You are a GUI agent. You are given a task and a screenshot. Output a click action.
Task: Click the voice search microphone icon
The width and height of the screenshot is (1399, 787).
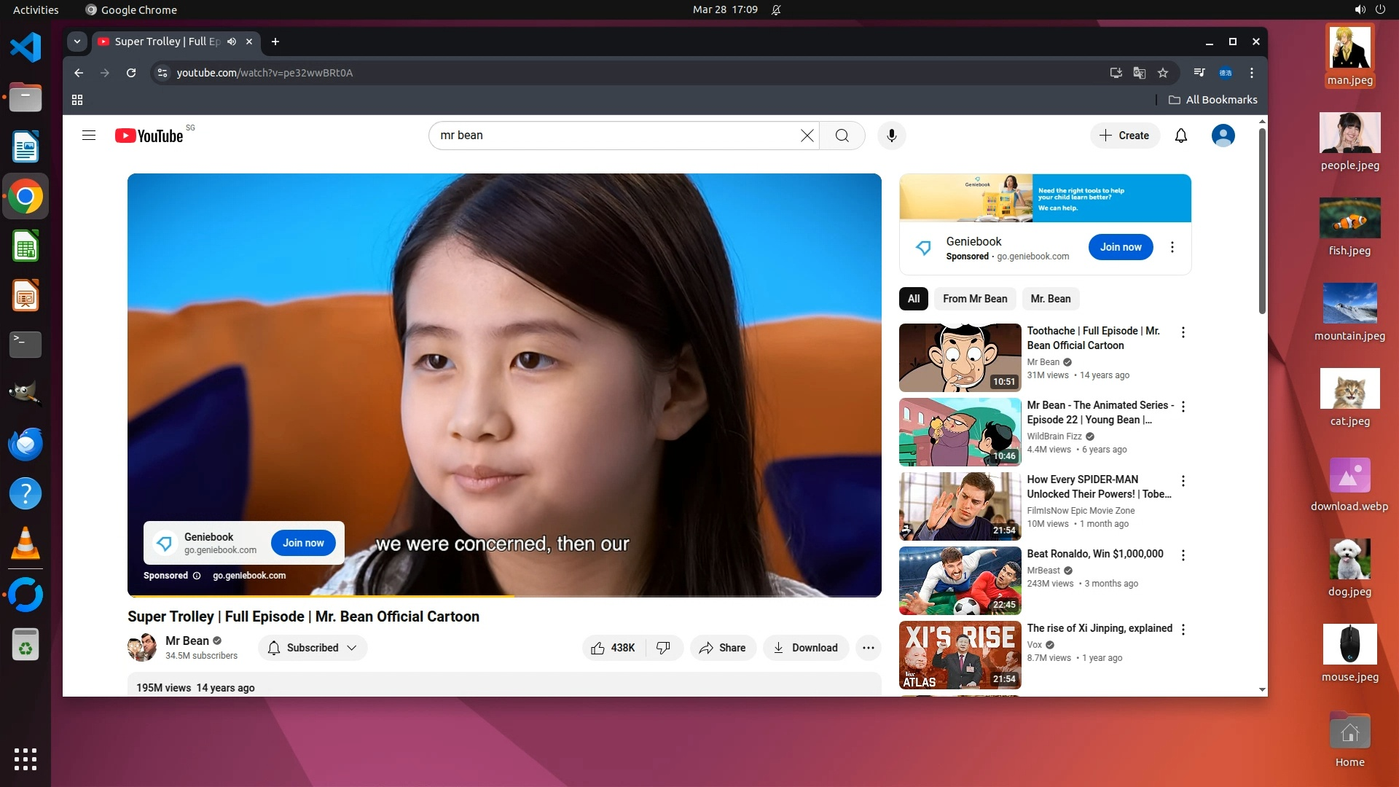click(891, 136)
